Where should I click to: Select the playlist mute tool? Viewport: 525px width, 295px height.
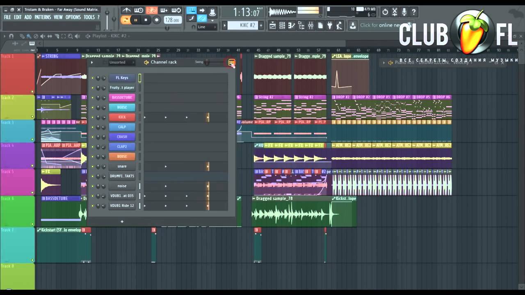(43, 36)
